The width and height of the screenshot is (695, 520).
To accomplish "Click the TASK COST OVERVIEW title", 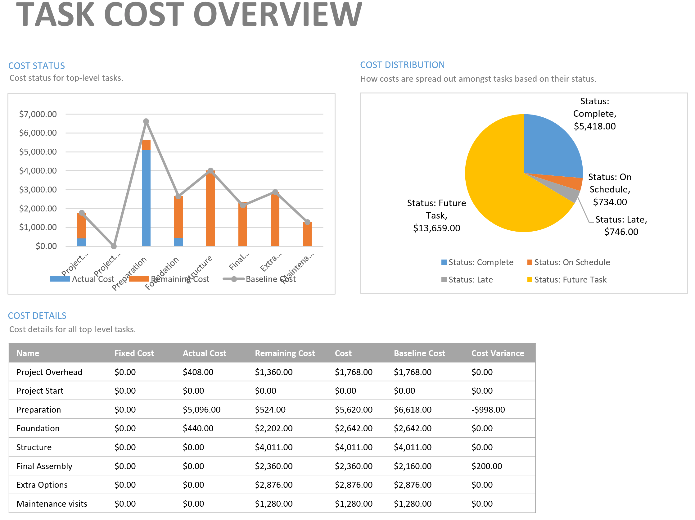I will pyautogui.click(x=189, y=15).
